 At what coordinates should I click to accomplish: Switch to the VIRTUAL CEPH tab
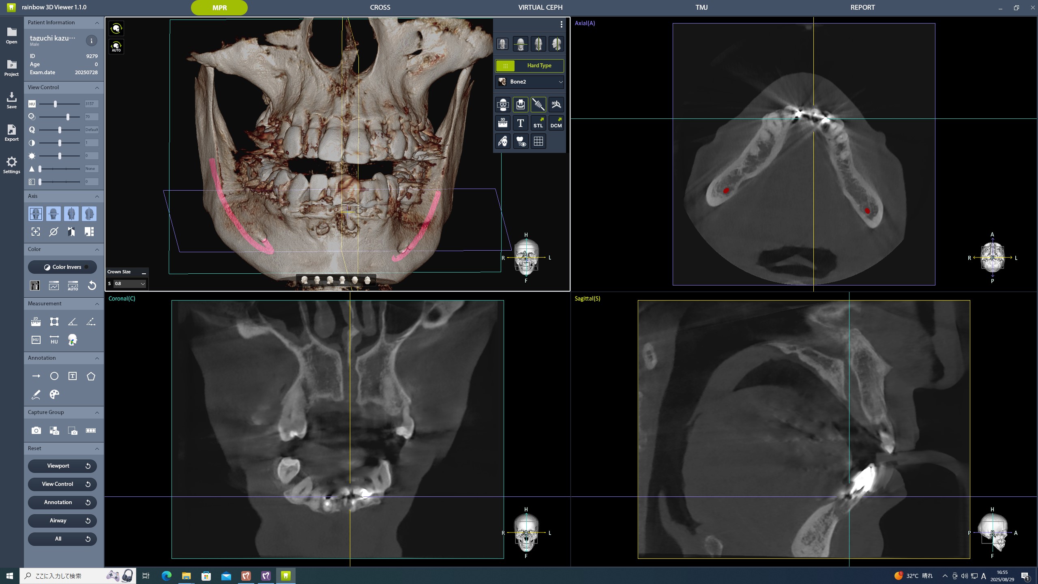[540, 7]
